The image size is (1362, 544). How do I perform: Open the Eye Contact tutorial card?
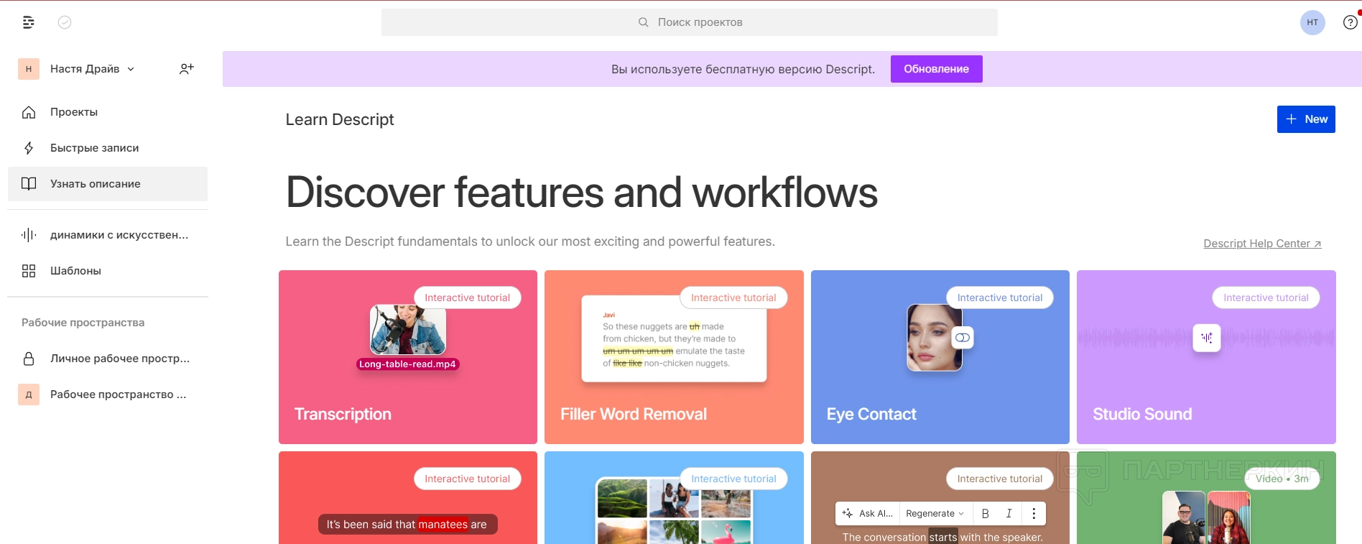pyautogui.click(x=940, y=357)
